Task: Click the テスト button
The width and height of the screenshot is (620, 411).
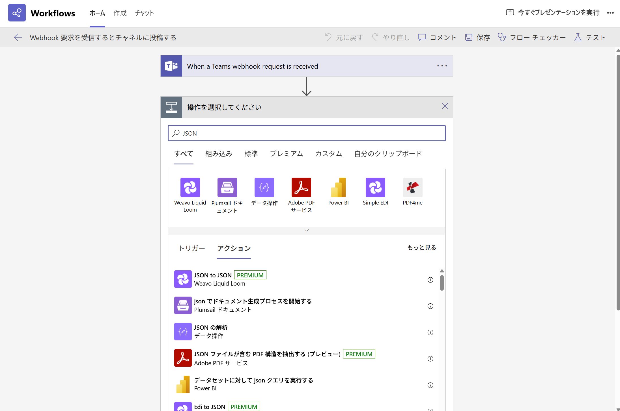Action: coord(590,37)
